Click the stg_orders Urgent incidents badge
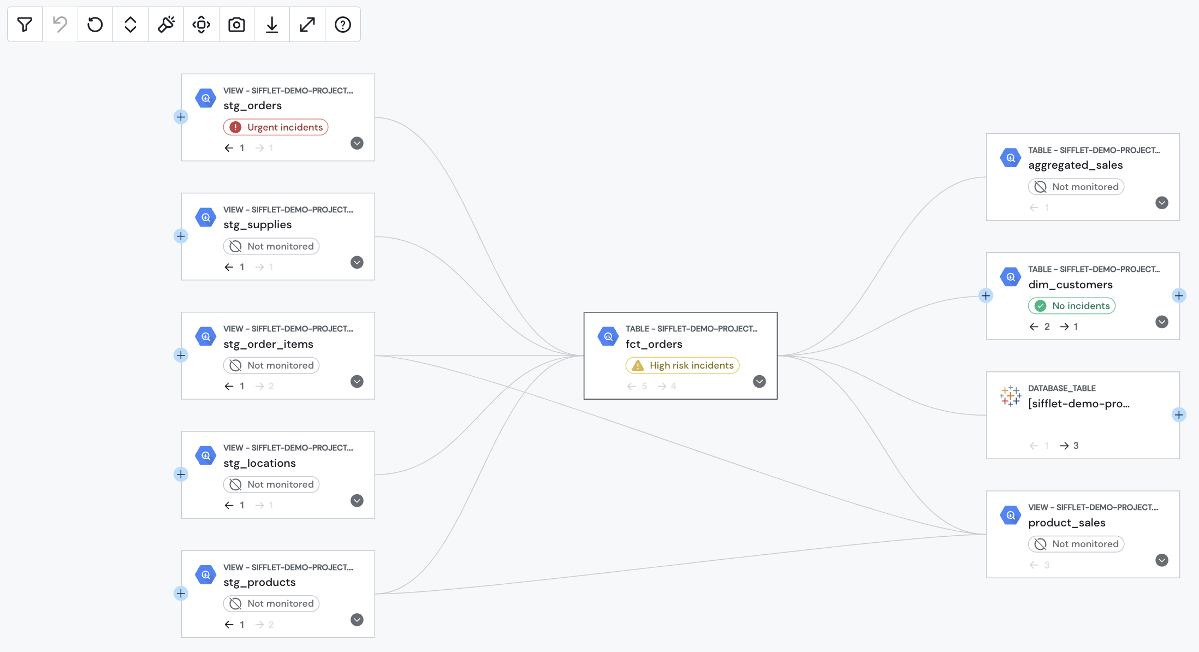 [x=275, y=126]
